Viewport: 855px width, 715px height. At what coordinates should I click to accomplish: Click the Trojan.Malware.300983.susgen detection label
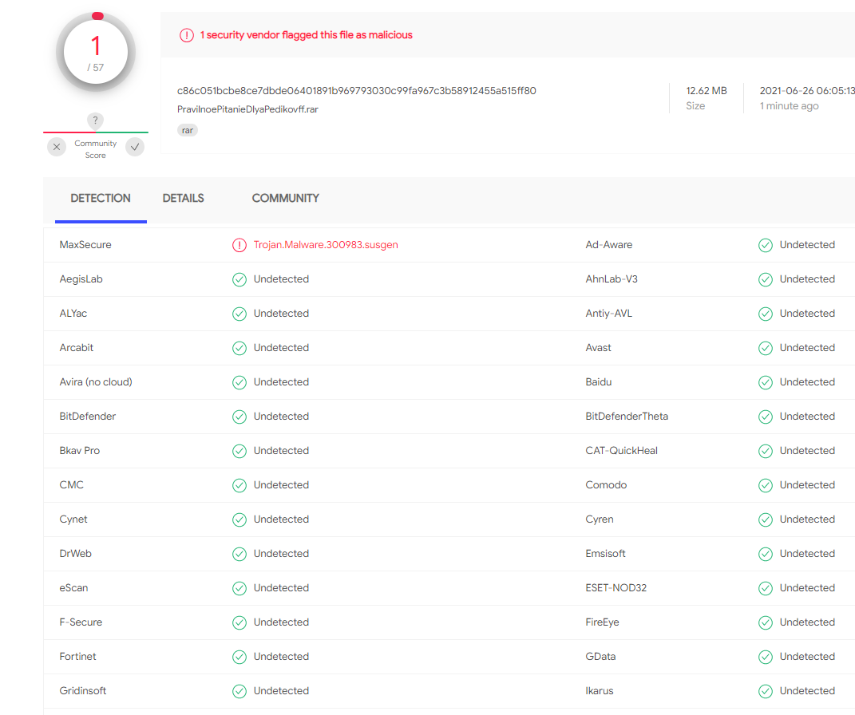tap(326, 245)
